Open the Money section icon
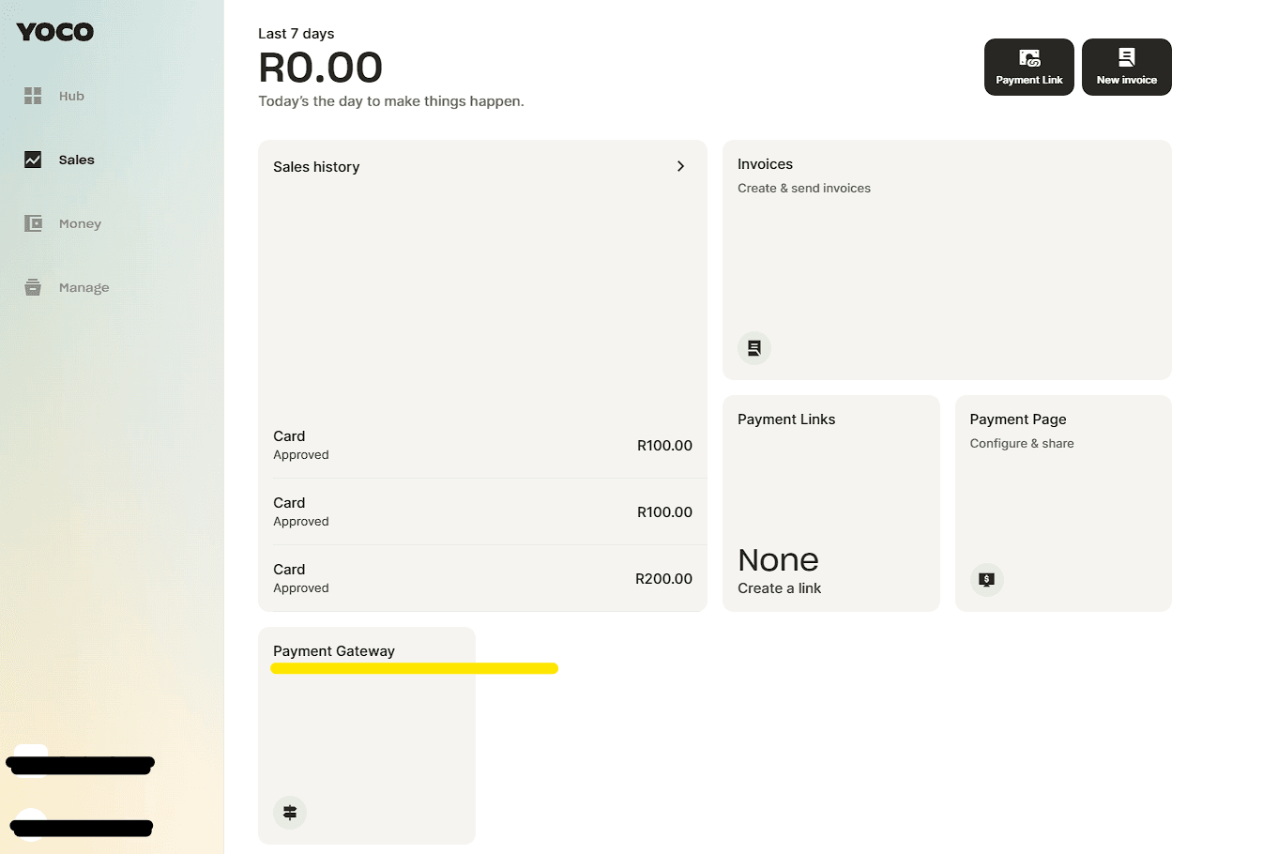The height and width of the screenshot is (854, 1263). 33,222
